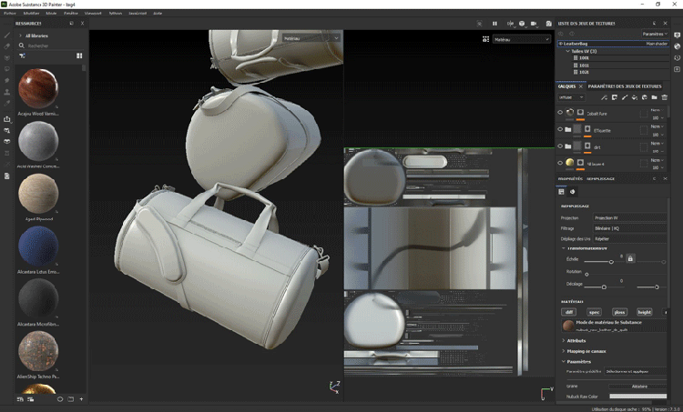This screenshot has width=683, height=412.
Task: Switch resources to grid view icon
Action: 79,55
